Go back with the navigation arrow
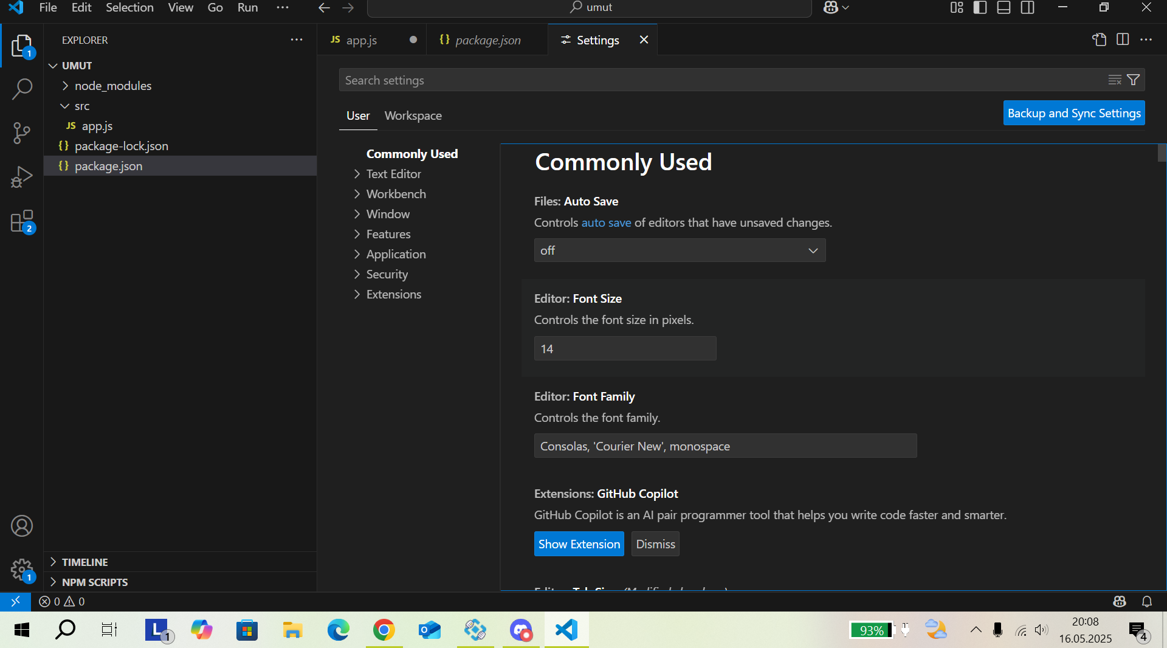This screenshot has width=1167, height=648. [x=324, y=8]
